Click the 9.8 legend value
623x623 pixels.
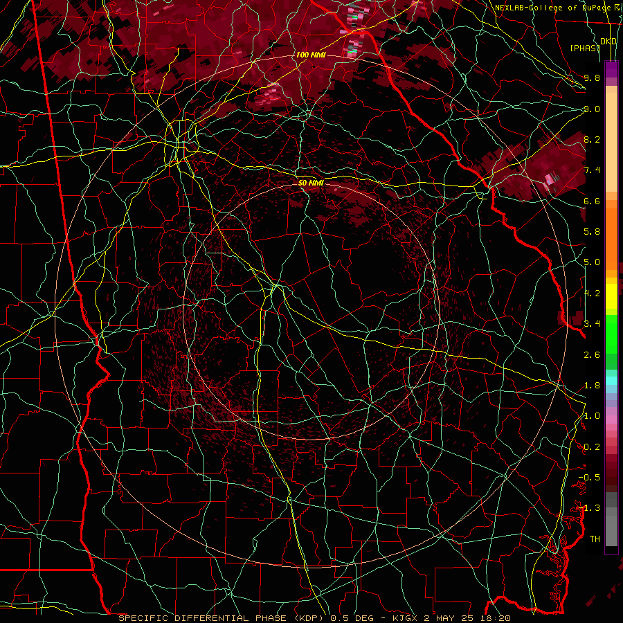[x=592, y=78]
